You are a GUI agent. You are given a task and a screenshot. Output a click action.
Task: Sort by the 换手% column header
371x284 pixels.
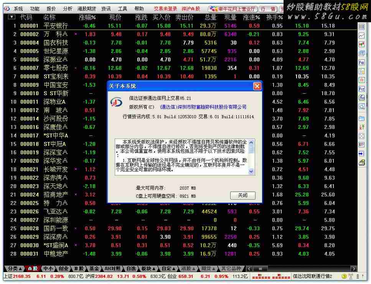click(274, 17)
